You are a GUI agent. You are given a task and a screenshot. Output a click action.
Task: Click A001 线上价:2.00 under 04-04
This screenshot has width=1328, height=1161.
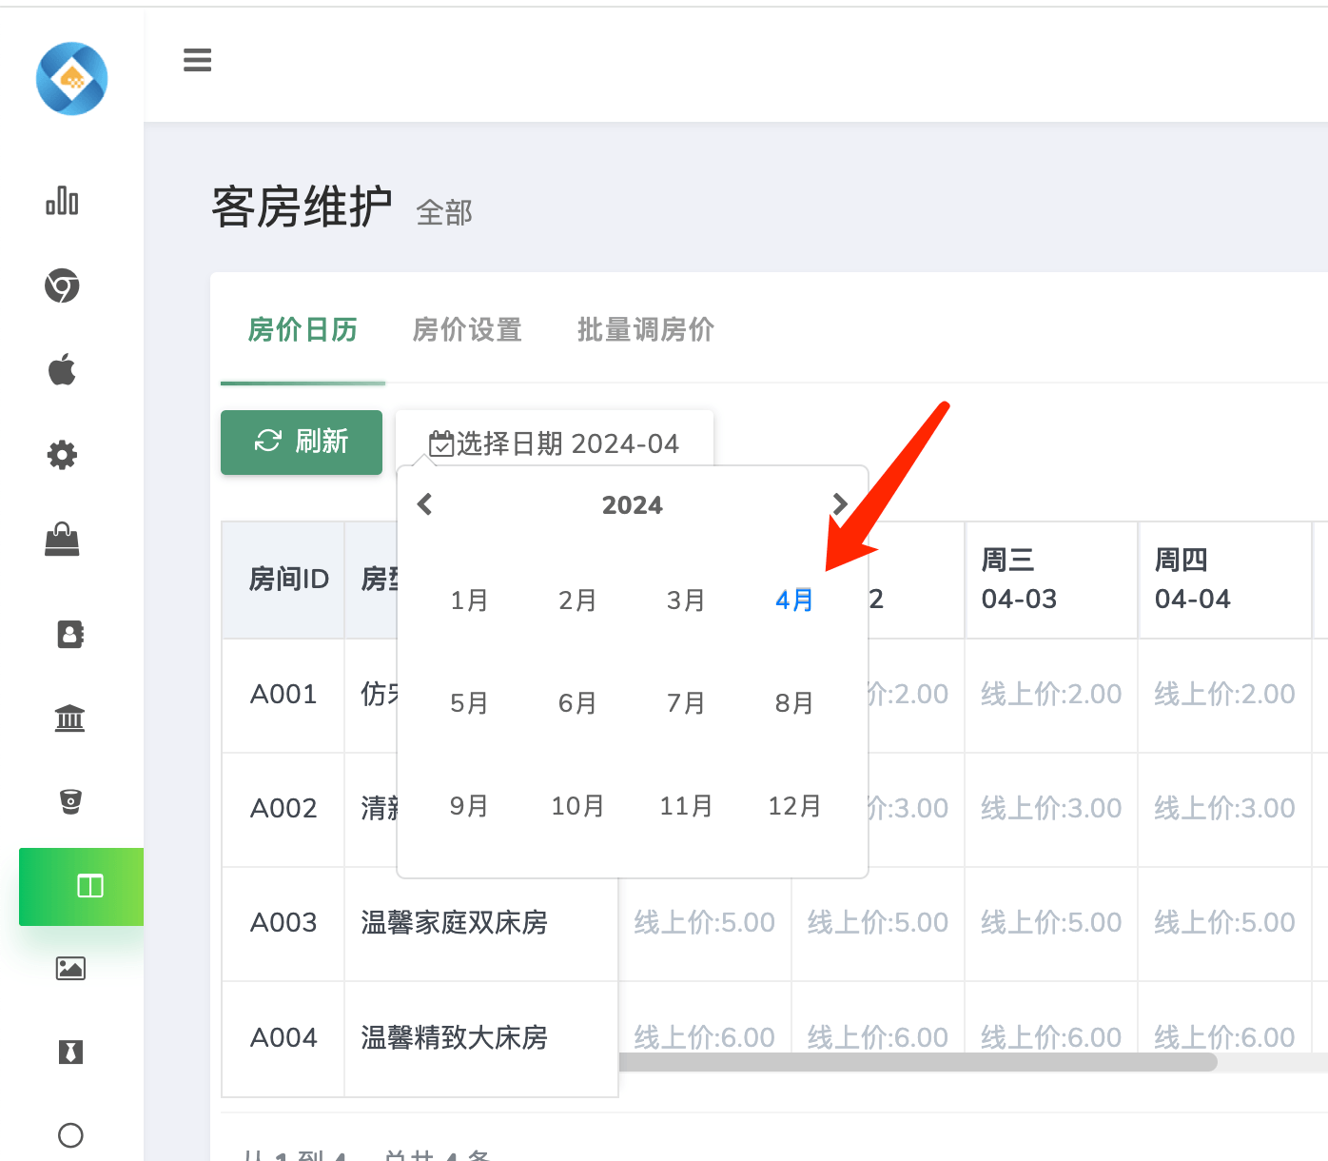click(x=1224, y=695)
